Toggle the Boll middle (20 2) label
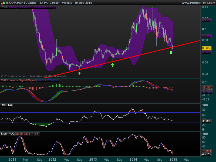The width and height of the screenshot is (216, 162). 44,7
